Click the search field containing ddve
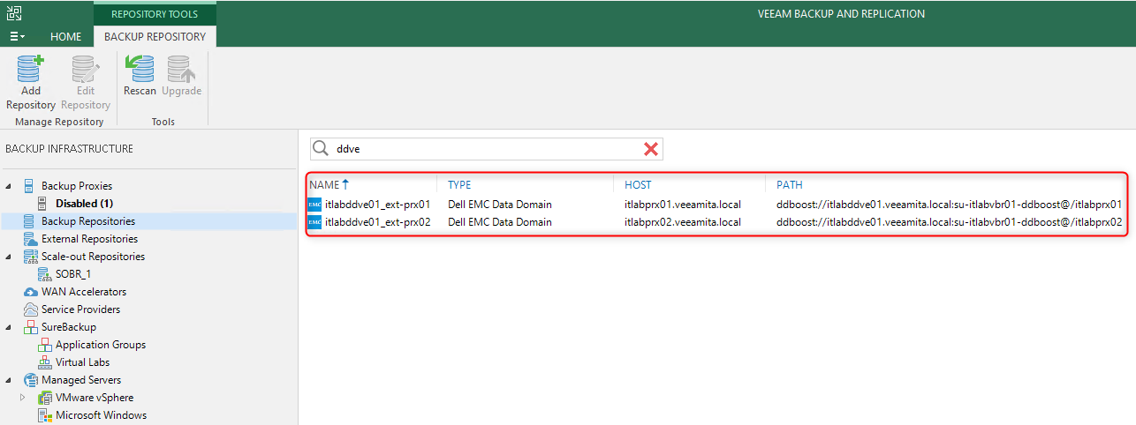 point(486,149)
